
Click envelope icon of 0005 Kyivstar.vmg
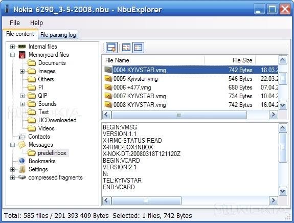108,79
